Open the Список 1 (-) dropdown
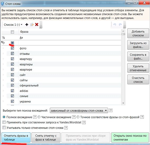150x145 pixels. click(13, 25)
